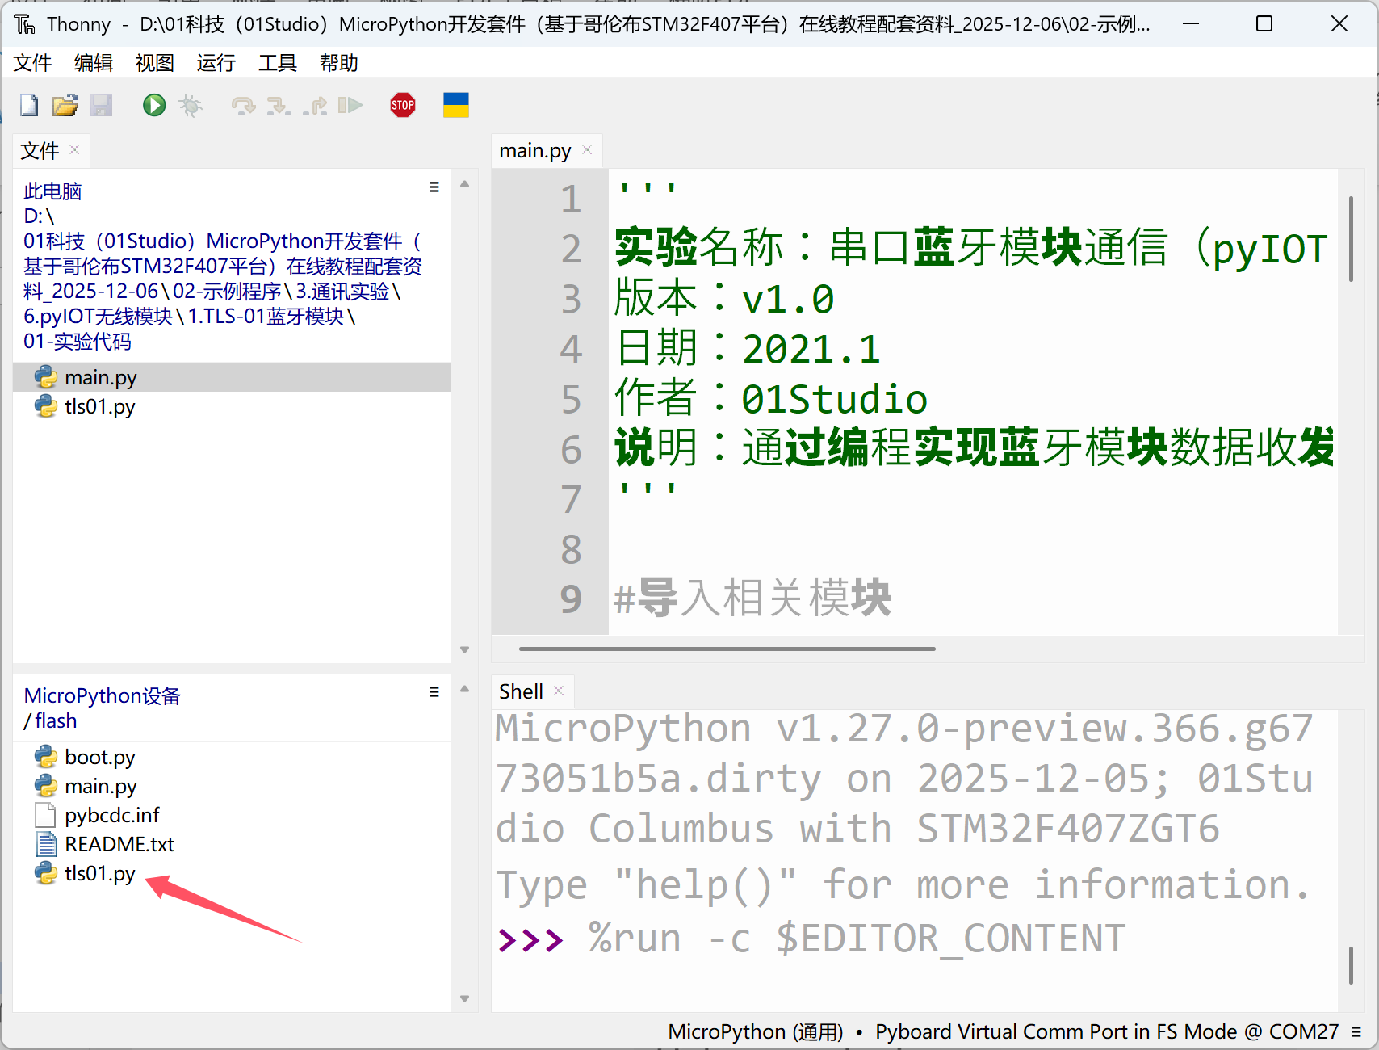Start debugging with the bug icon
This screenshot has height=1050, width=1379.
[x=191, y=105]
